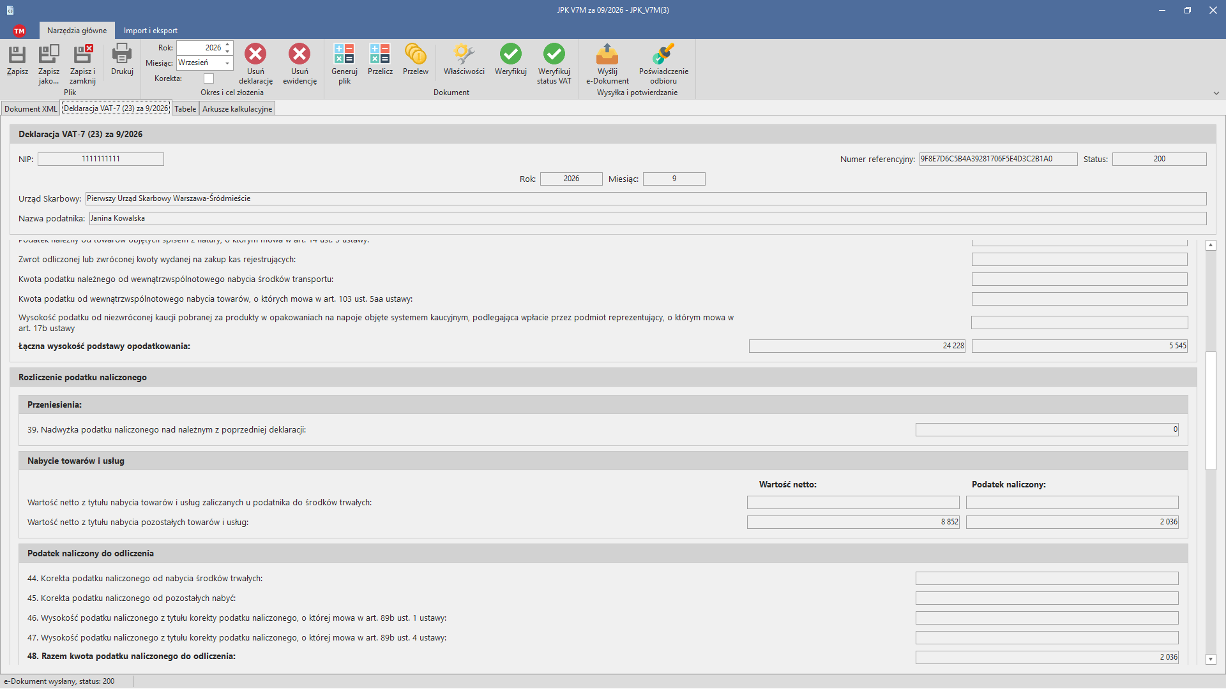Screen dimensions: 1226x689
Task: Click the scrollbar down arrow
Action: point(1211,659)
